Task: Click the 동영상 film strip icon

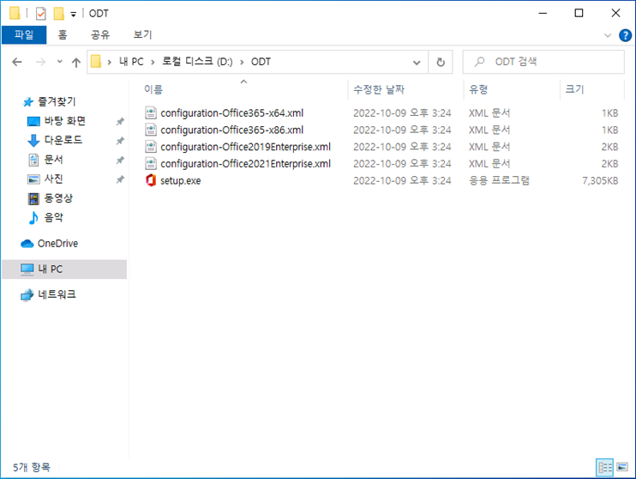Action: (33, 198)
